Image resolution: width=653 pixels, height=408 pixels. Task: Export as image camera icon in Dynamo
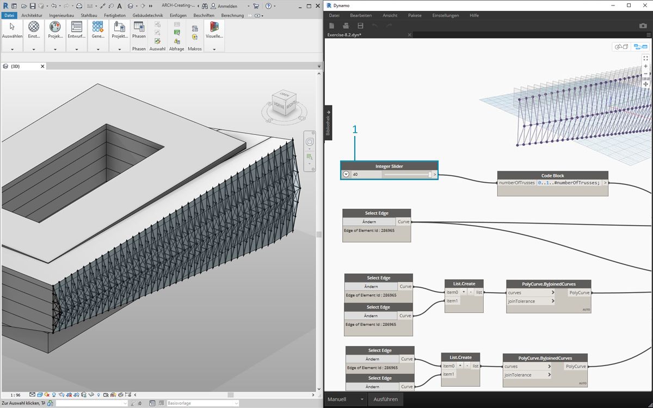point(643,26)
